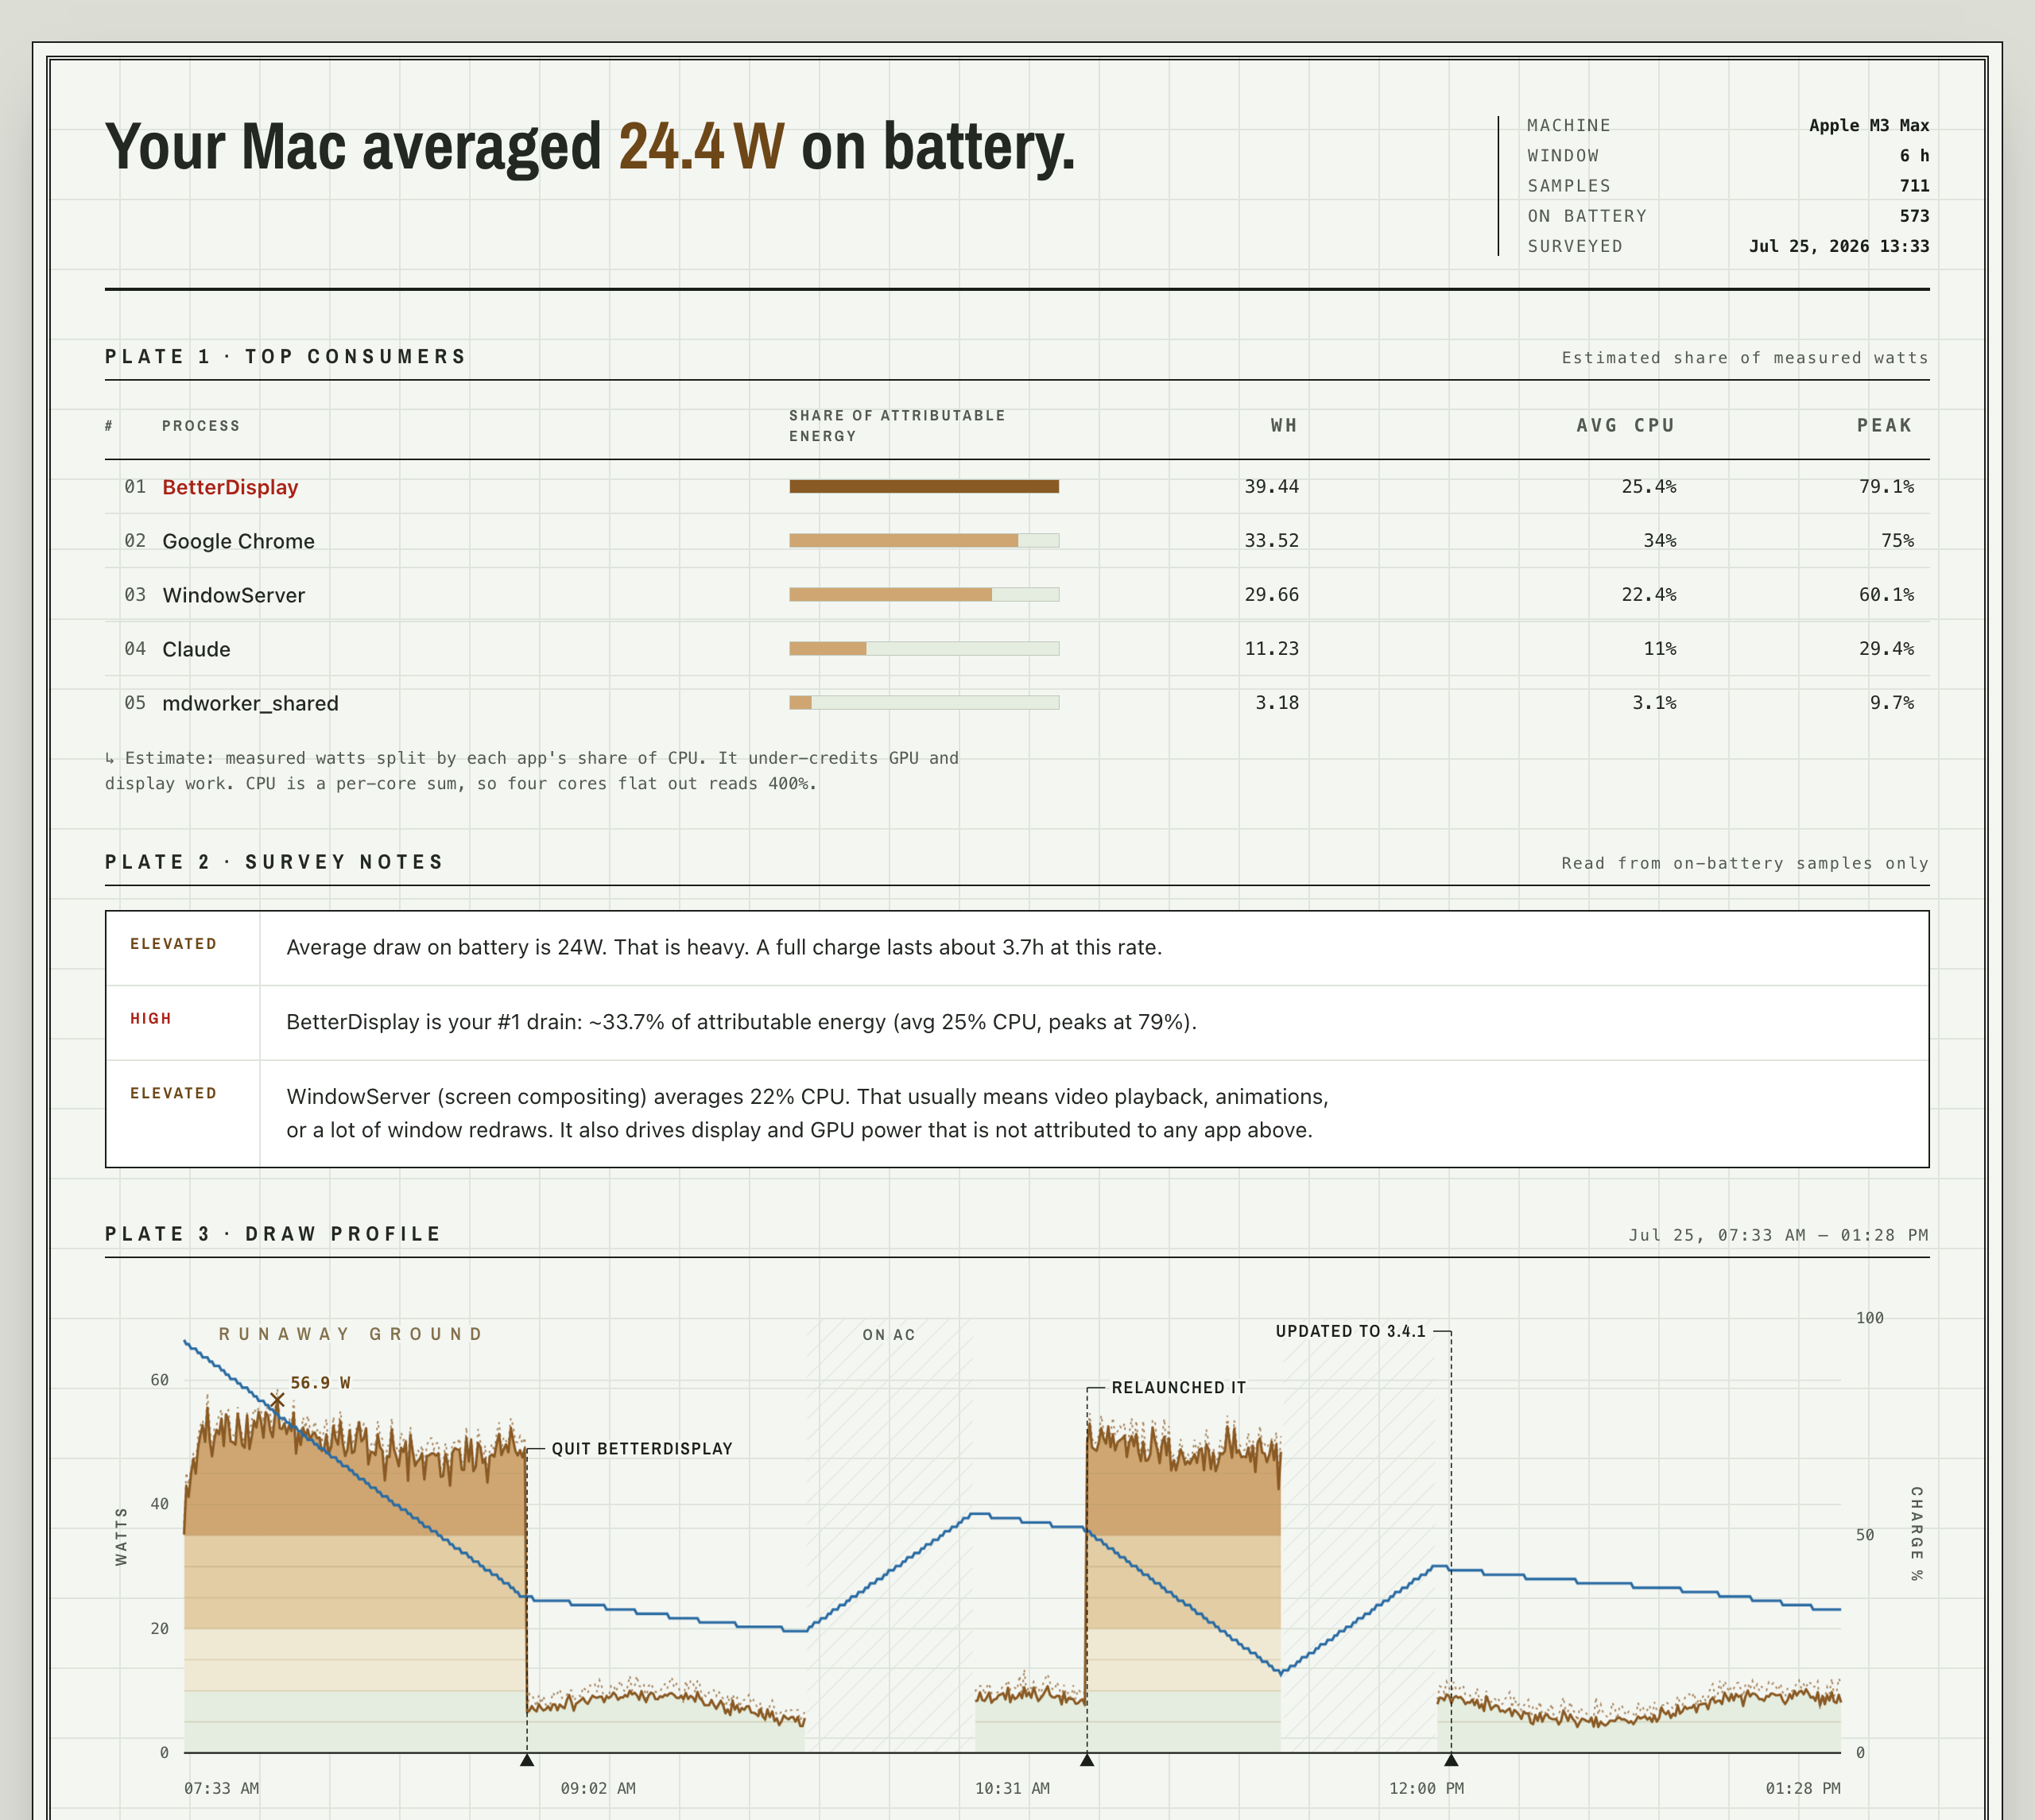This screenshot has height=1820, width=2035.
Task: Click the AVG CPU column header
Action: tap(1626, 426)
